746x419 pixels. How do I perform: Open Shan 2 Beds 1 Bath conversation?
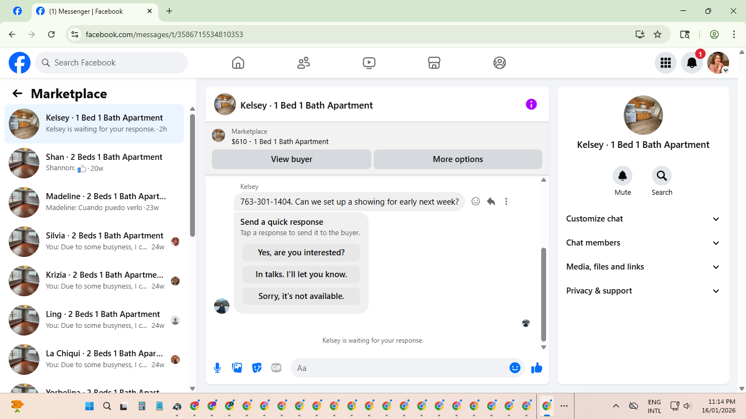94,163
